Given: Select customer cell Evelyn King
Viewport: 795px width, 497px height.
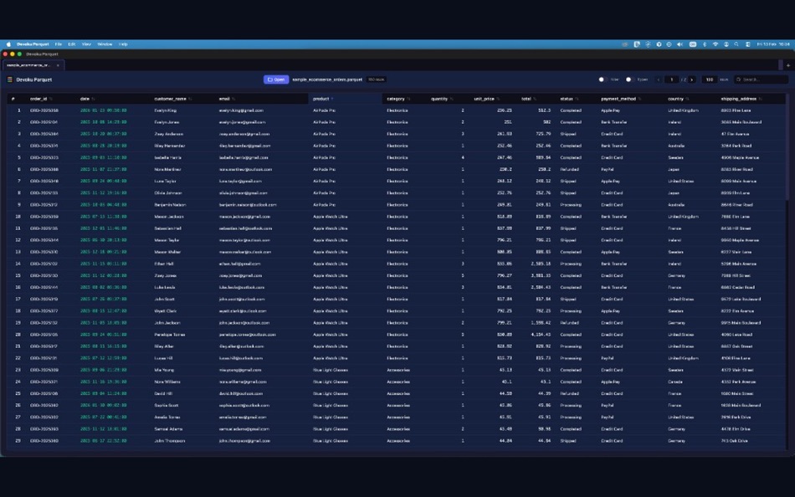Looking at the screenshot, I should click(166, 110).
